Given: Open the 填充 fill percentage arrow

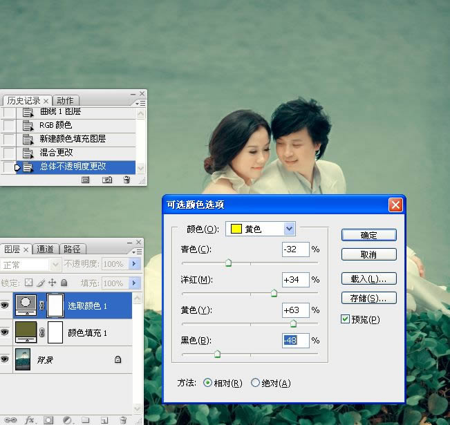Looking at the screenshot, I should click(x=135, y=283).
